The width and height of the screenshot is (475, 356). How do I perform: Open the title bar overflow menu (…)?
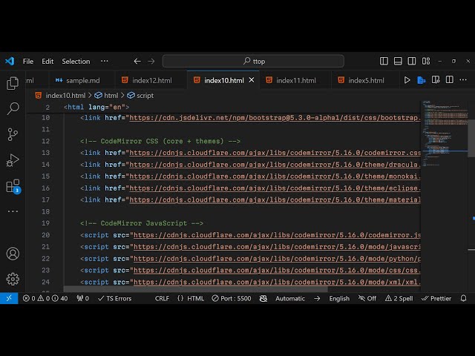click(105, 62)
